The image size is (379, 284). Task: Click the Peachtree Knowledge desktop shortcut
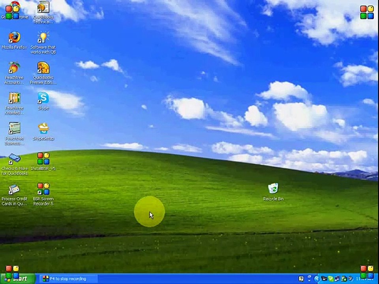14,104
